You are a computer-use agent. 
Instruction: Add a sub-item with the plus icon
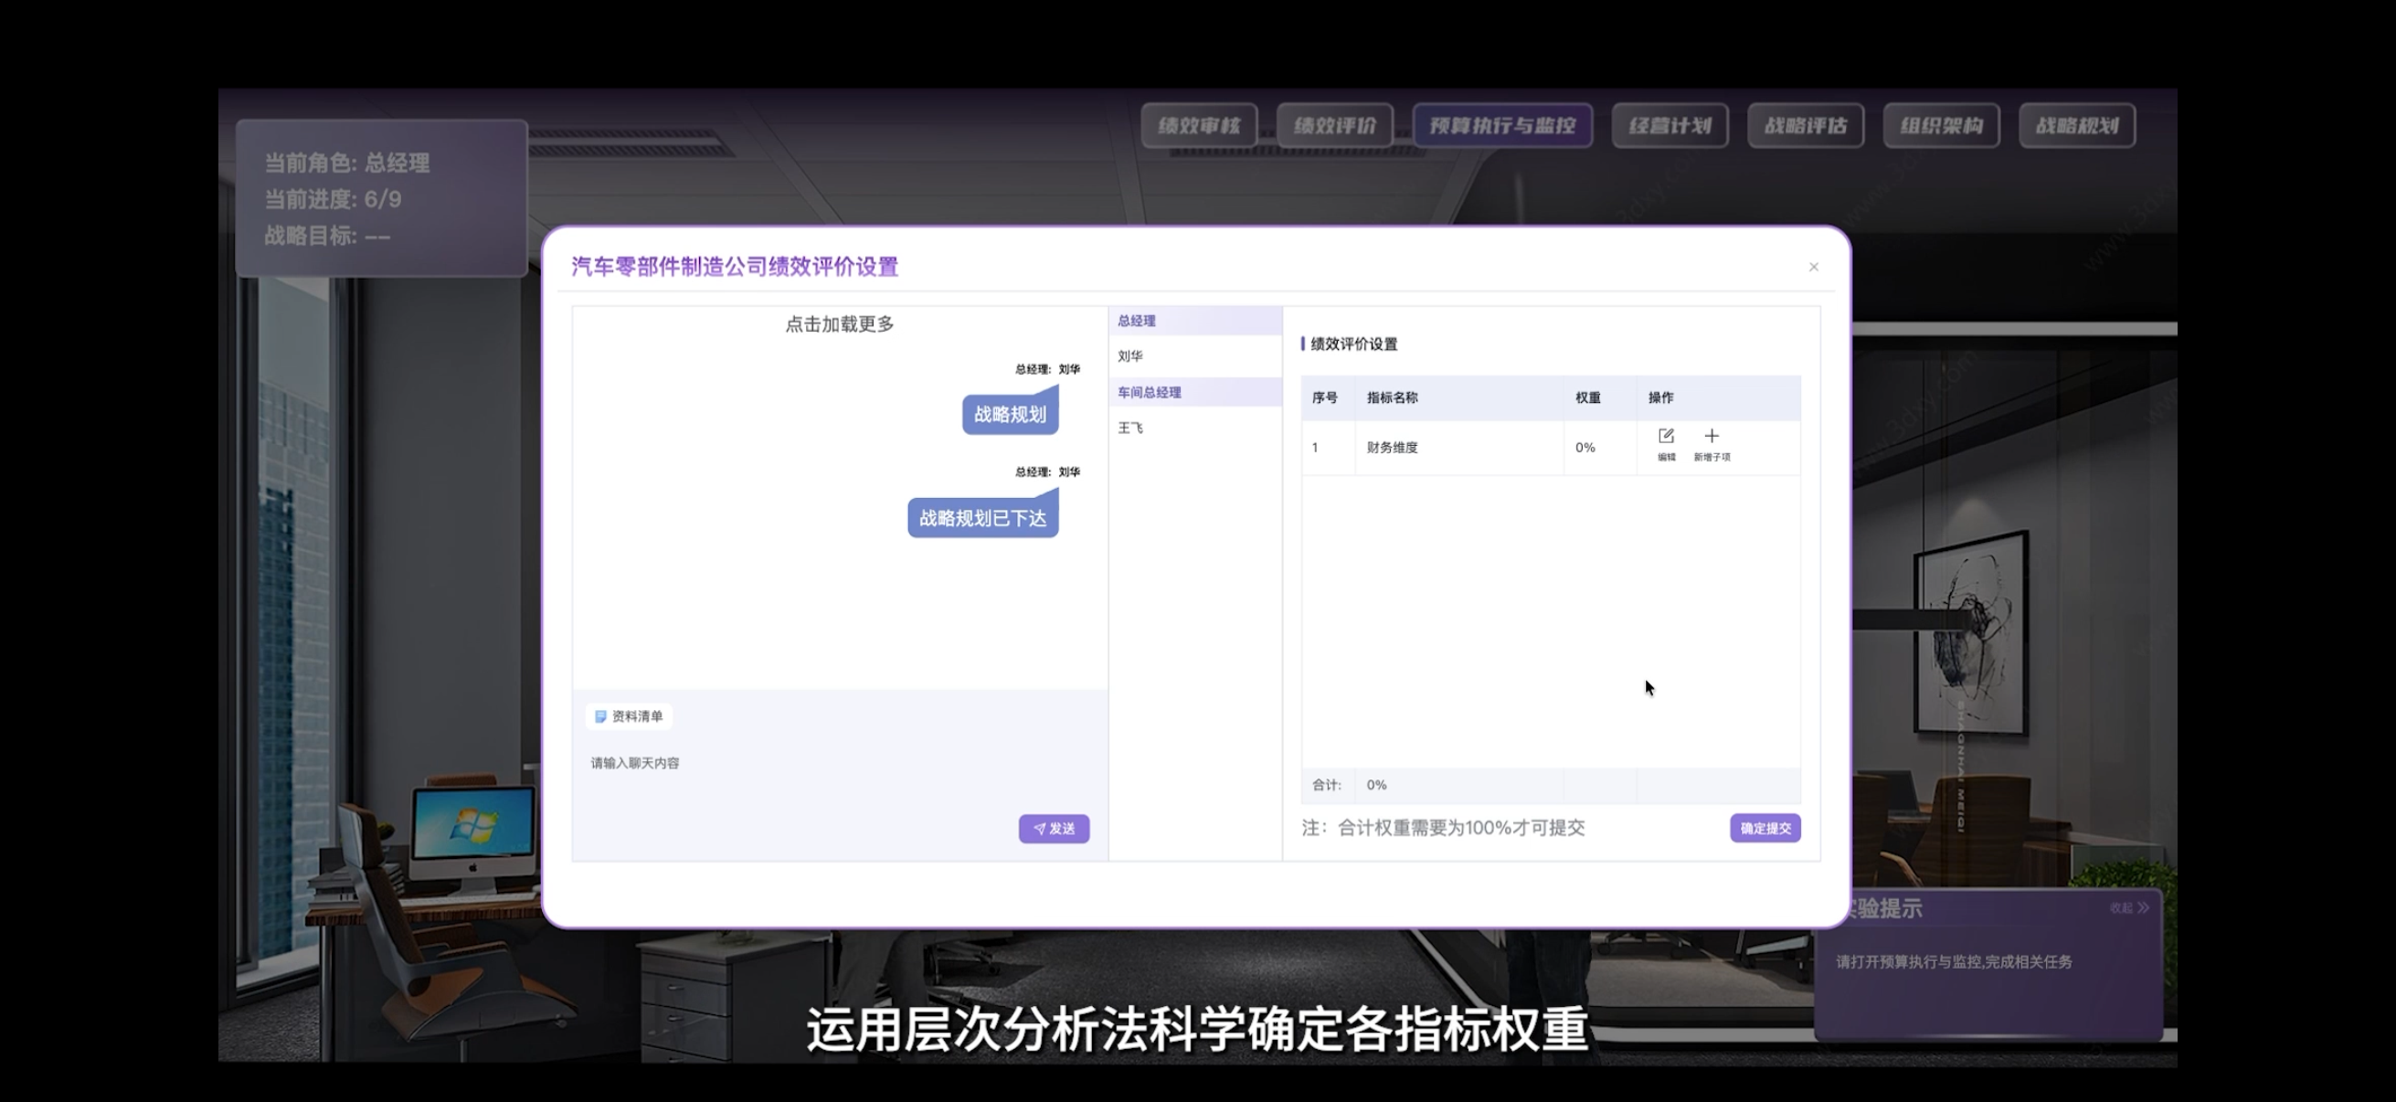tap(1712, 443)
